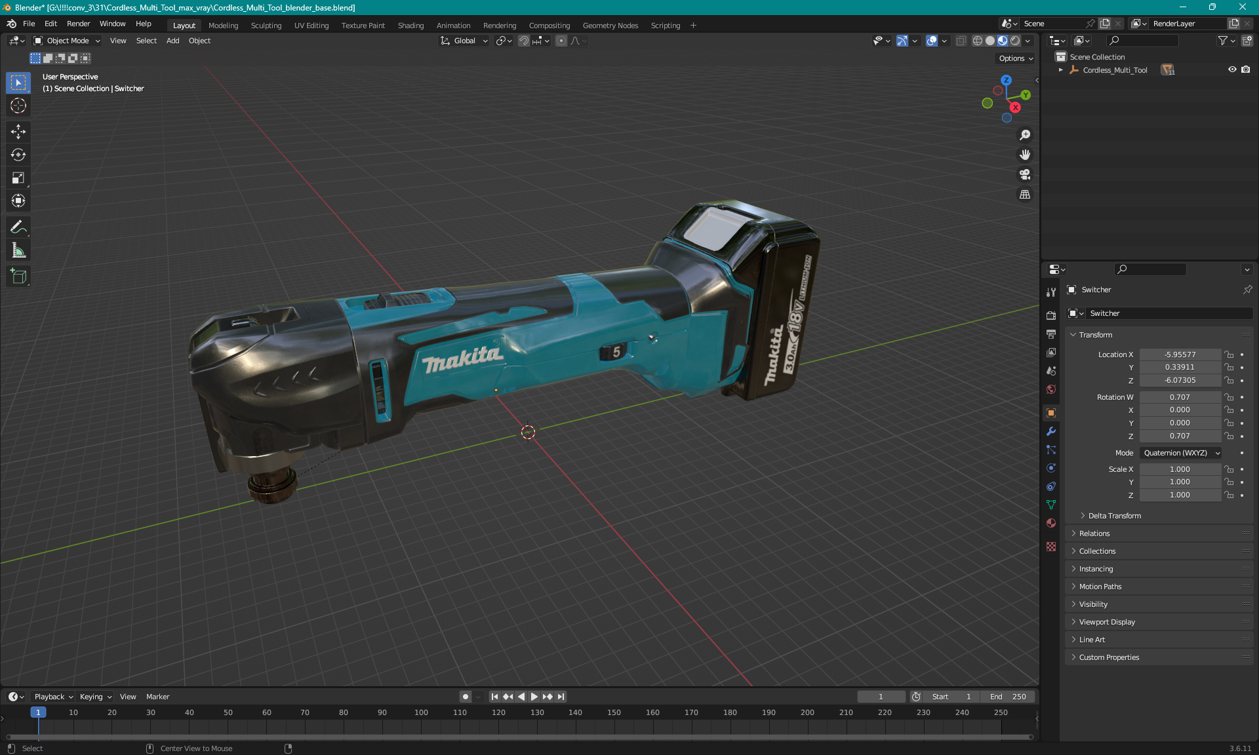
Task: Open the Object Data properties tab
Action: tap(1051, 505)
